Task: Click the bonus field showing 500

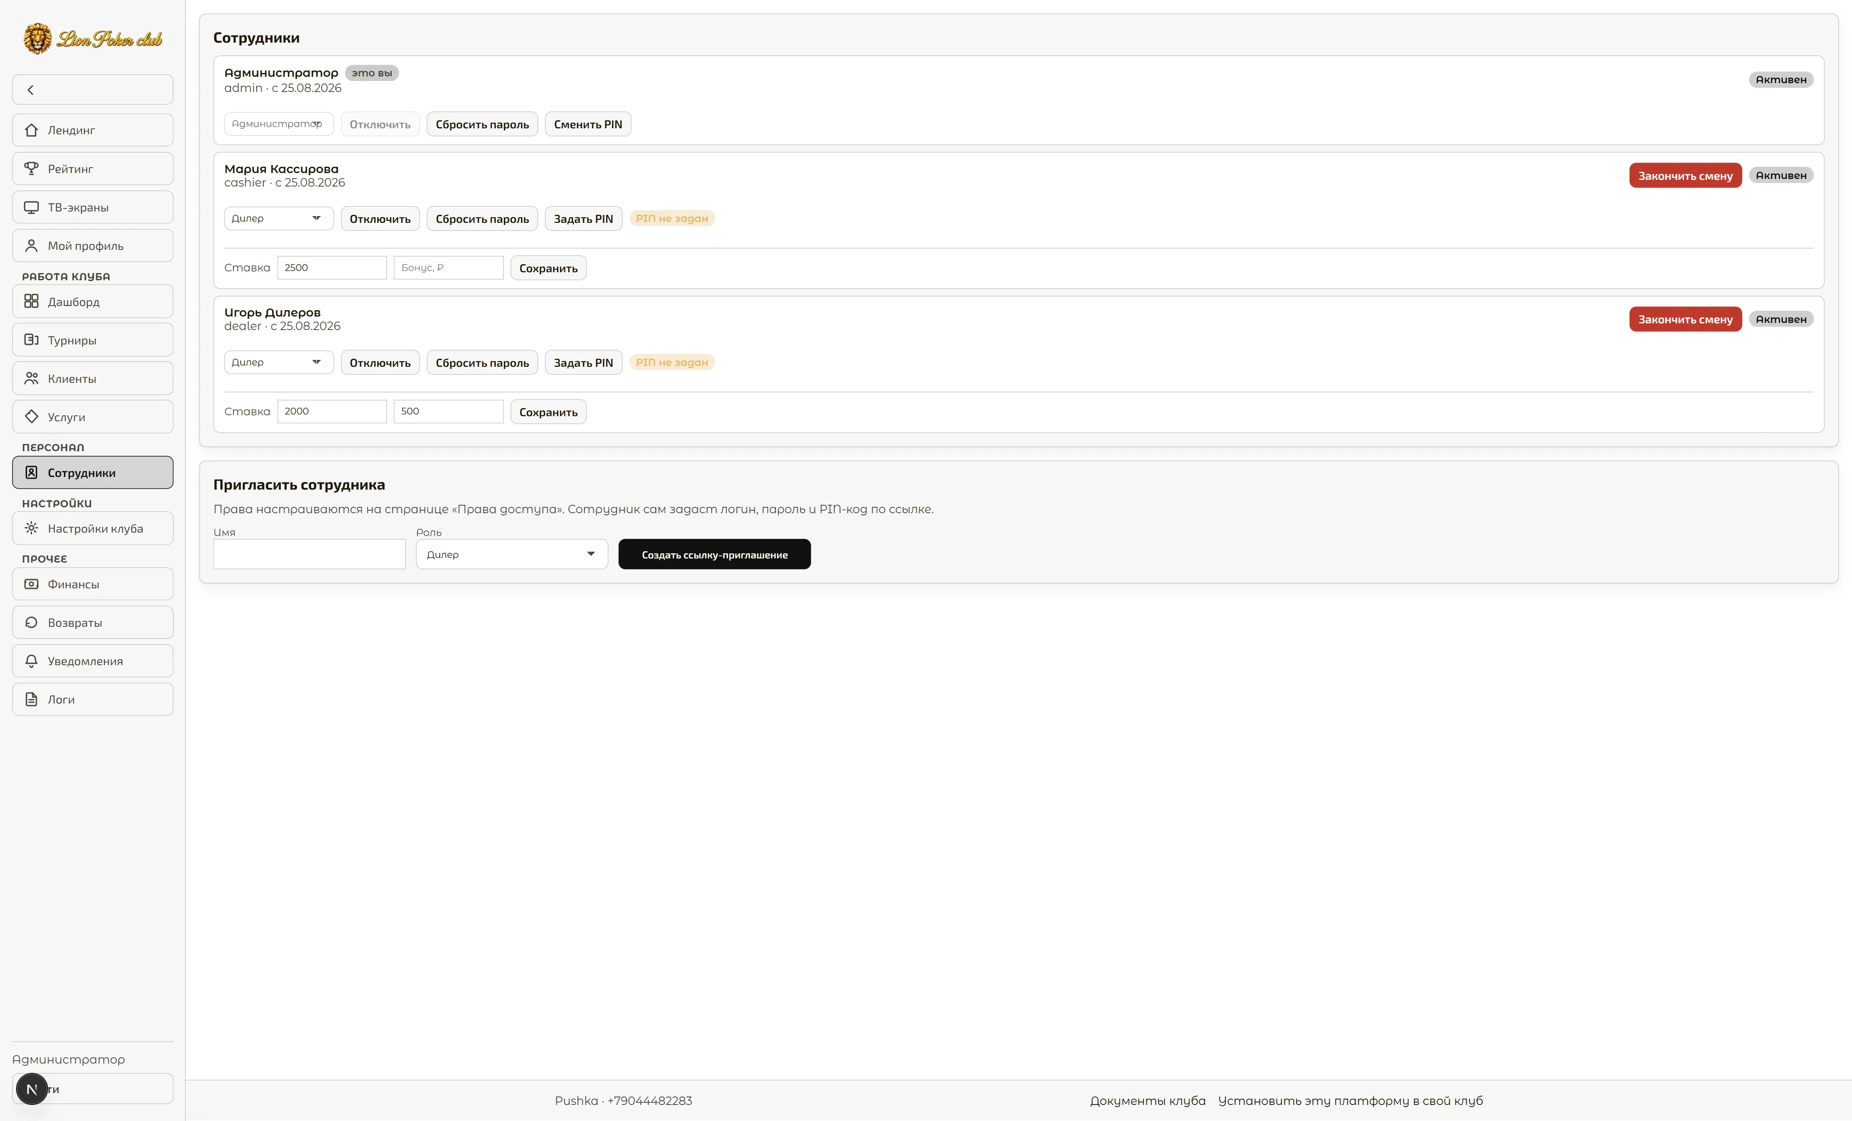Action: click(449, 411)
